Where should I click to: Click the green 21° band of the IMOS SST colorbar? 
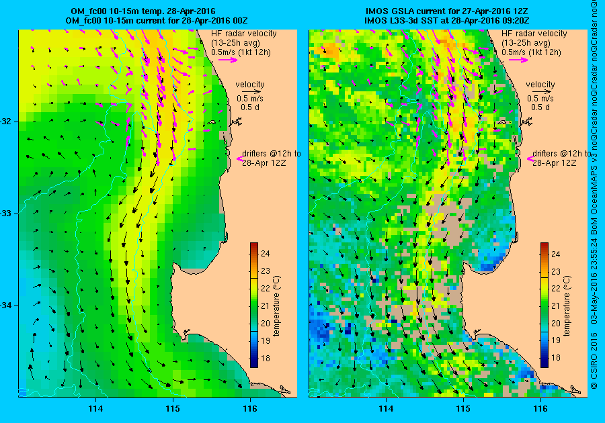pyautogui.click(x=544, y=306)
